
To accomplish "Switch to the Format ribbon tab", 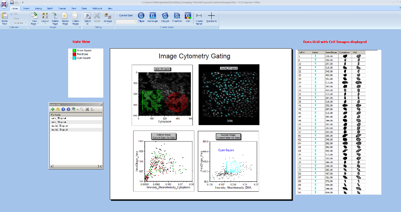I will pyautogui.click(x=62, y=8).
